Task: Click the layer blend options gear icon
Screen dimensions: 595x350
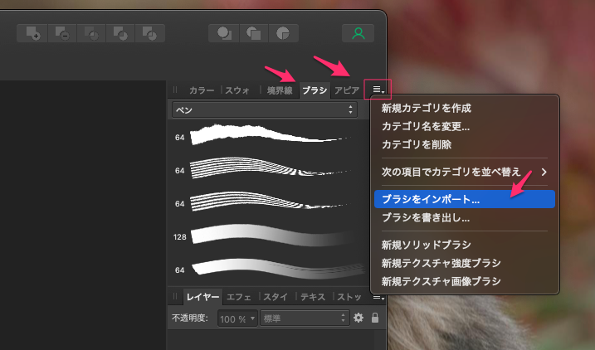Action: pyautogui.click(x=358, y=318)
